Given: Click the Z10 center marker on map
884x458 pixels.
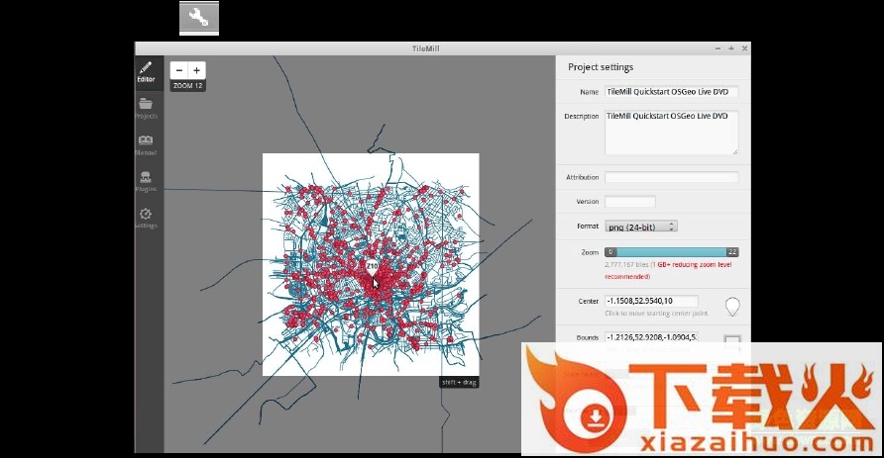Looking at the screenshot, I should click(372, 268).
